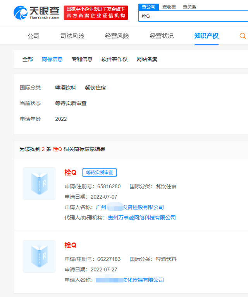
Task: Click the TianYanCha logo
Action: click(36, 12)
